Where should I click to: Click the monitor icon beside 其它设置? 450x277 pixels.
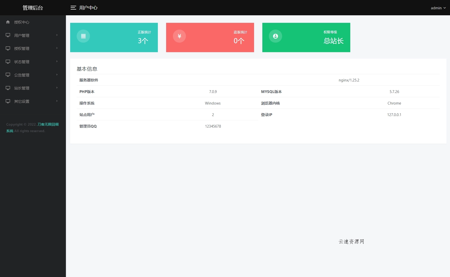(x=8, y=101)
